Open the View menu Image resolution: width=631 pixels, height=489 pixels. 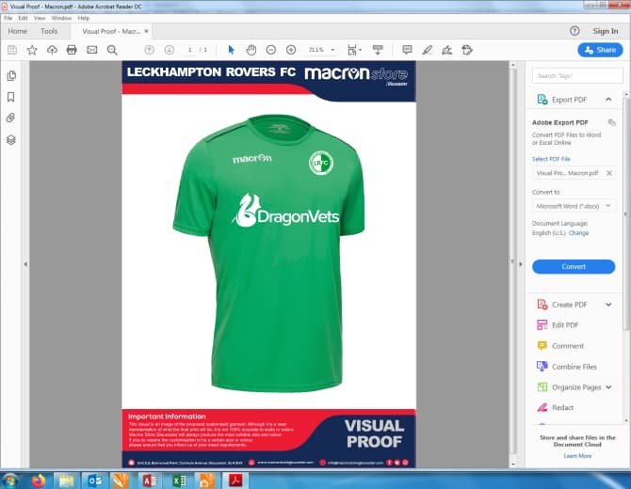pyautogui.click(x=40, y=18)
